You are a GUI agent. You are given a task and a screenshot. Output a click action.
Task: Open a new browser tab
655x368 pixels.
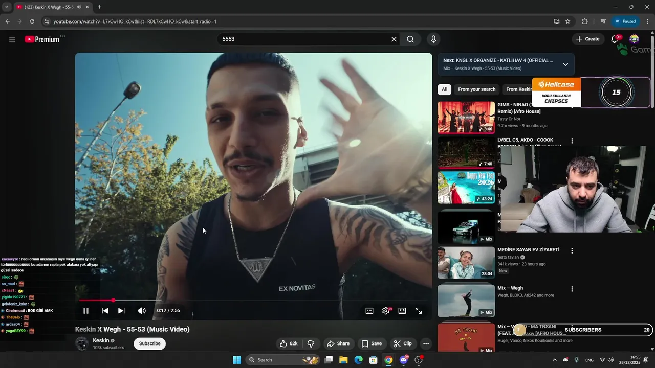pos(99,7)
